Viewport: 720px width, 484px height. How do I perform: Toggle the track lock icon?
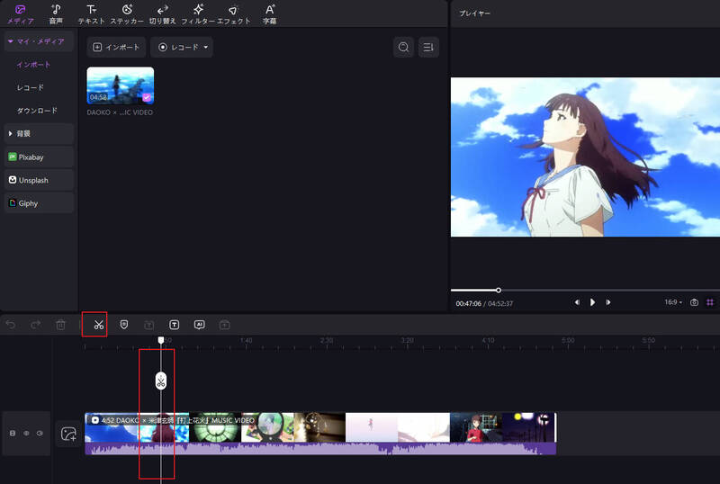point(13,433)
